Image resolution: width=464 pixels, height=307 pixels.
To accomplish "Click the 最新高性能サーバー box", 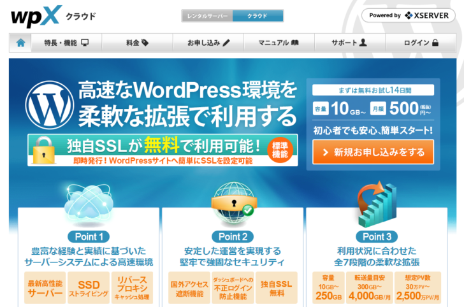I will pos(45,288).
